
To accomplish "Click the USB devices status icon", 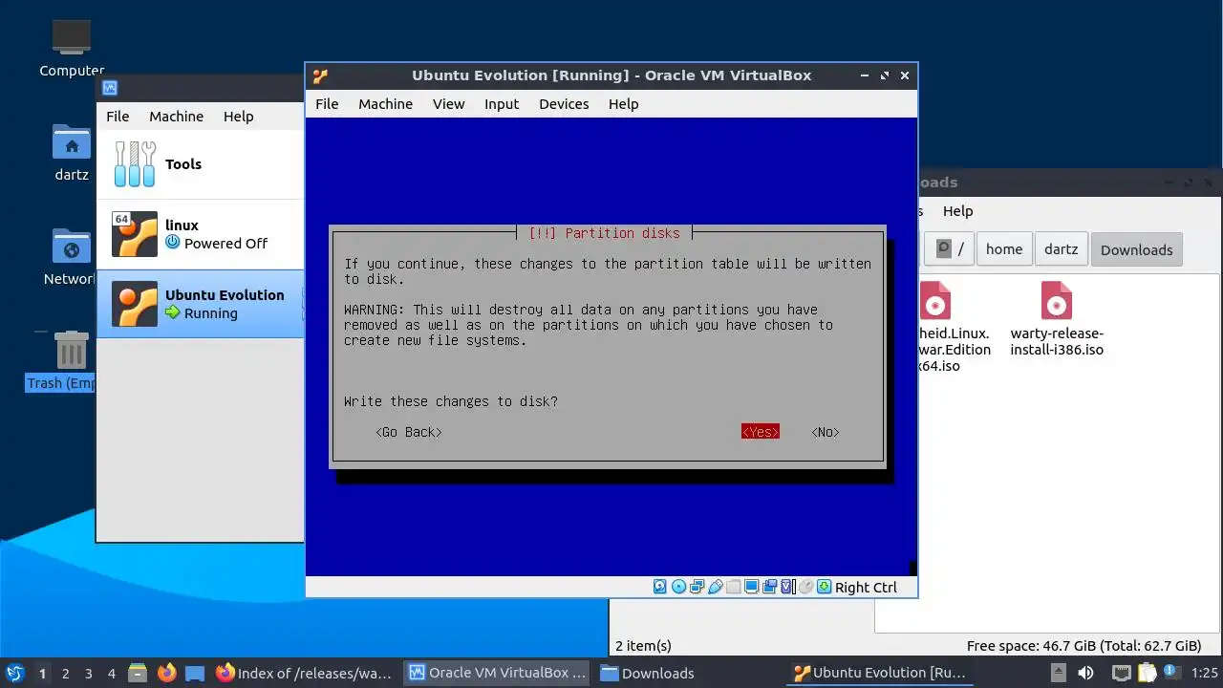I will point(715,587).
